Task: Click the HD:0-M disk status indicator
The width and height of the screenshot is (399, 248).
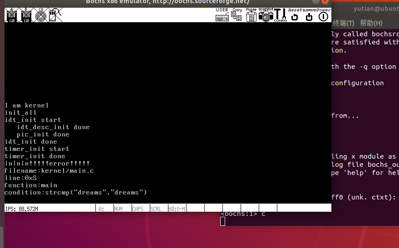Action: (176, 209)
